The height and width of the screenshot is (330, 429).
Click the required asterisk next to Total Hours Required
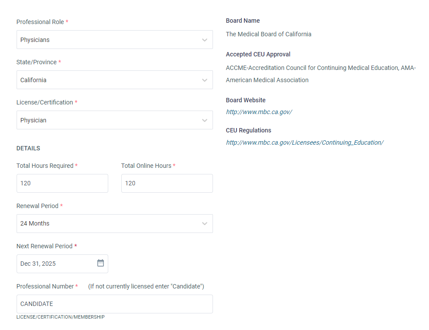[x=76, y=165]
